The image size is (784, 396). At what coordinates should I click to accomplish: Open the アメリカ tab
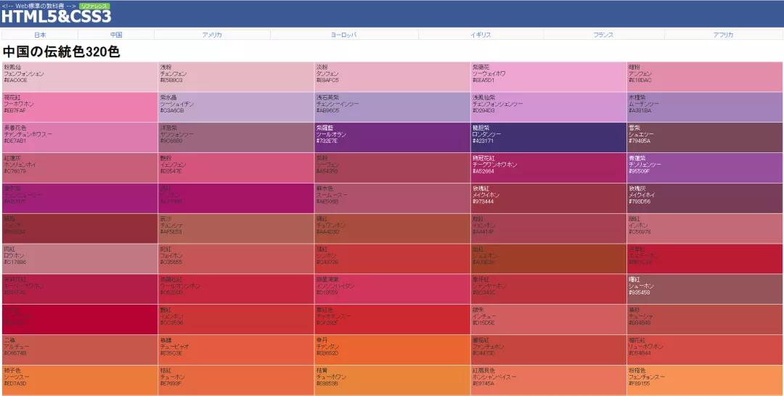point(212,35)
